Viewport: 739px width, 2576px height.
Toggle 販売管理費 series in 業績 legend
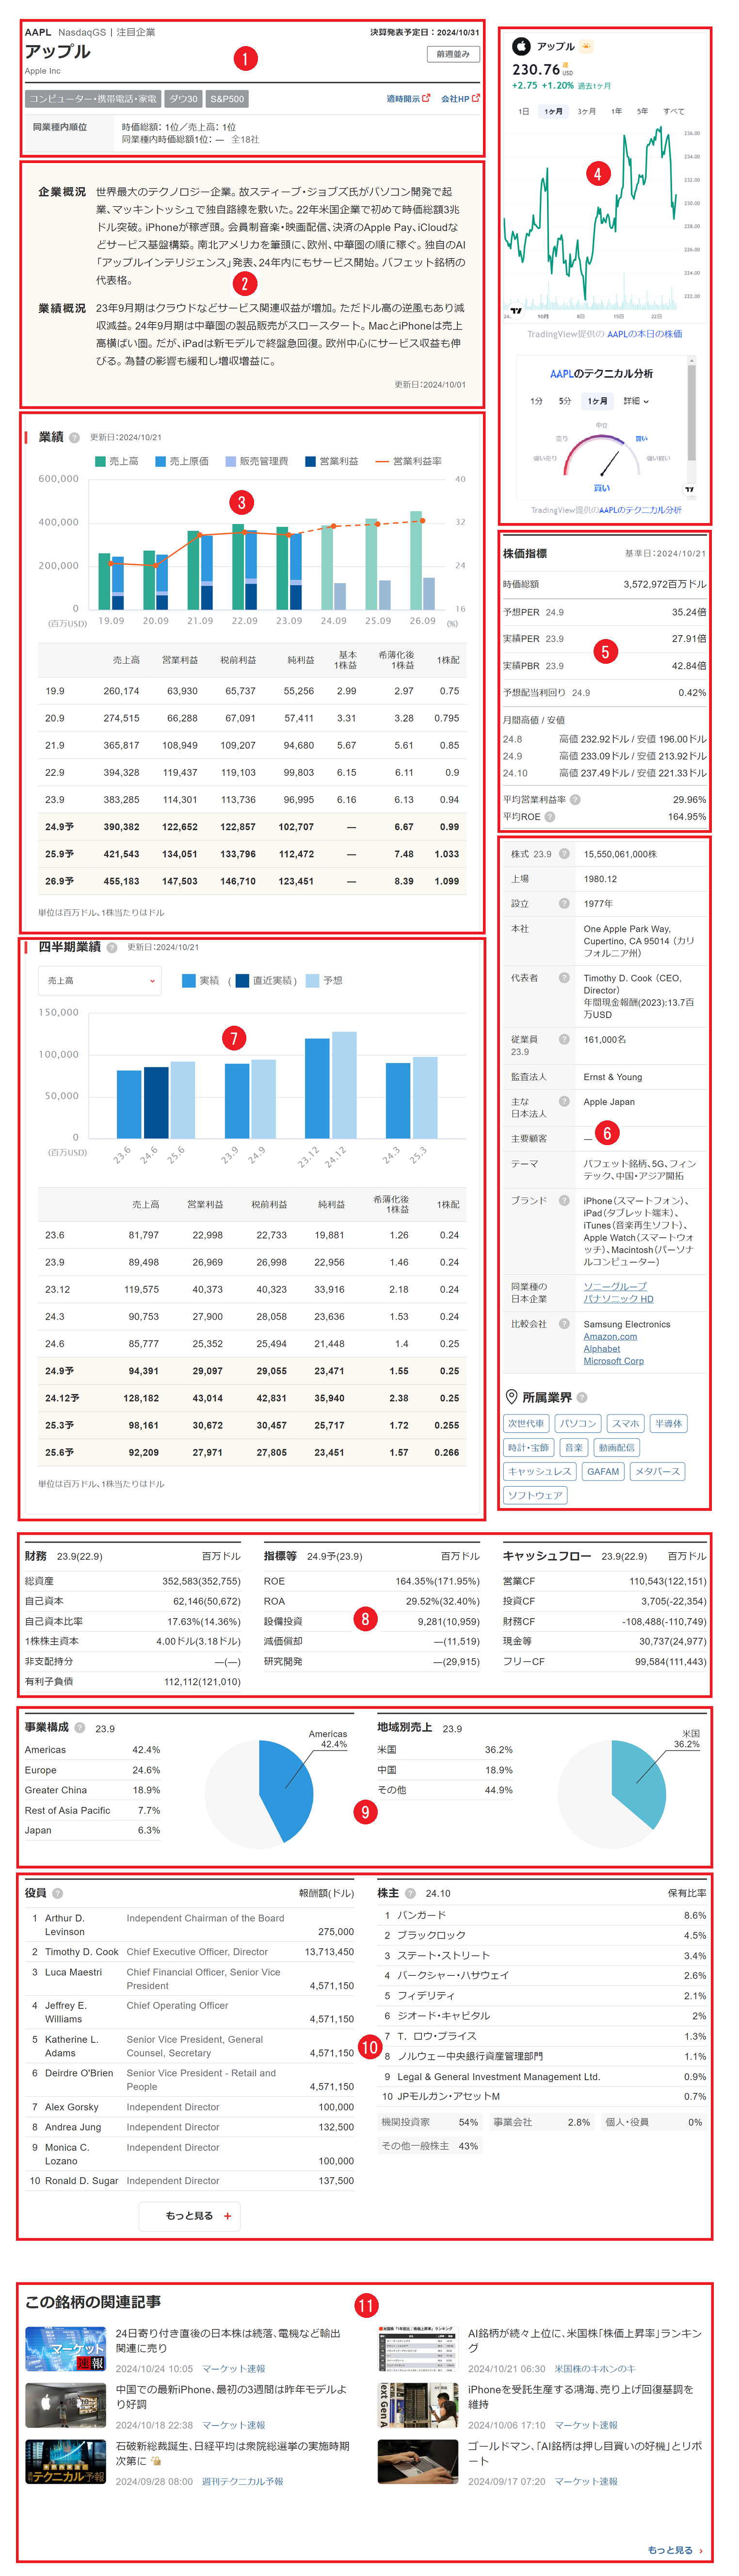(x=257, y=461)
